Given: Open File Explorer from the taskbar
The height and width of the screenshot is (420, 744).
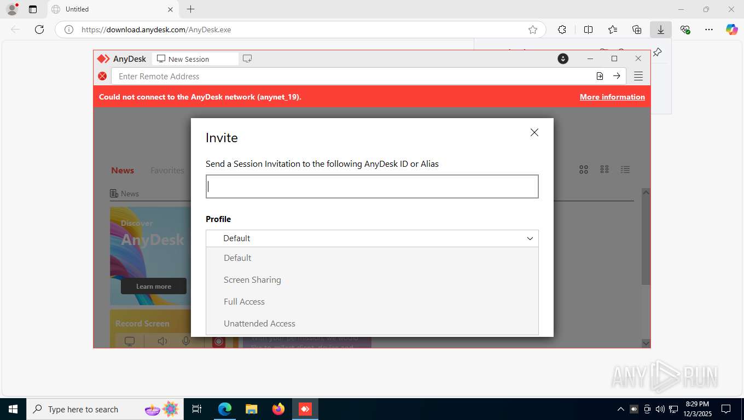Looking at the screenshot, I should (252, 409).
